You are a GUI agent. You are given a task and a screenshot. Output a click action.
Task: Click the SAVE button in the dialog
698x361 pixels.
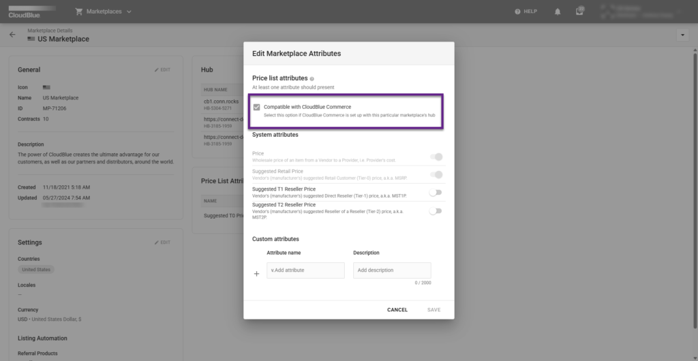coord(434,310)
